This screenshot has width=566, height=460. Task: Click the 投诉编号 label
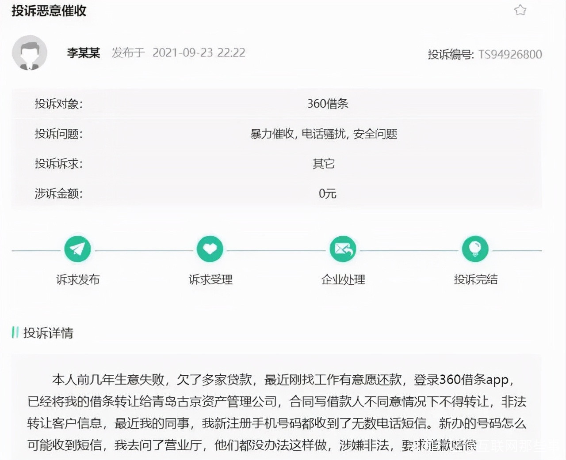pyautogui.click(x=451, y=54)
